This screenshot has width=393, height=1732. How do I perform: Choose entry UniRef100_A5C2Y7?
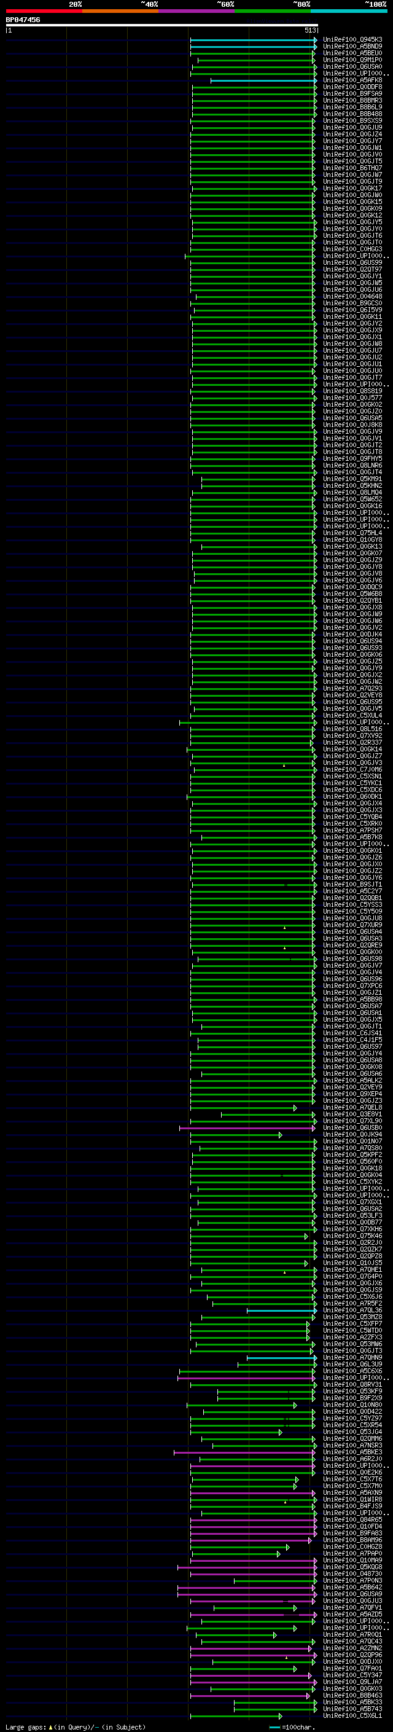[x=352, y=891]
